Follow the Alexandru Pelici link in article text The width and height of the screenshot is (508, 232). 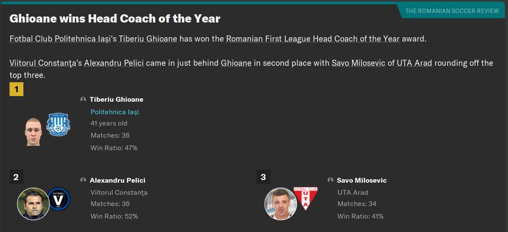pyautogui.click(x=114, y=63)
